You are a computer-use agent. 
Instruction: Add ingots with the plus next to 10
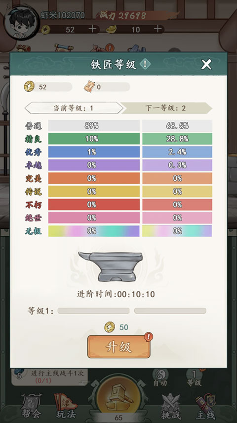158,29
